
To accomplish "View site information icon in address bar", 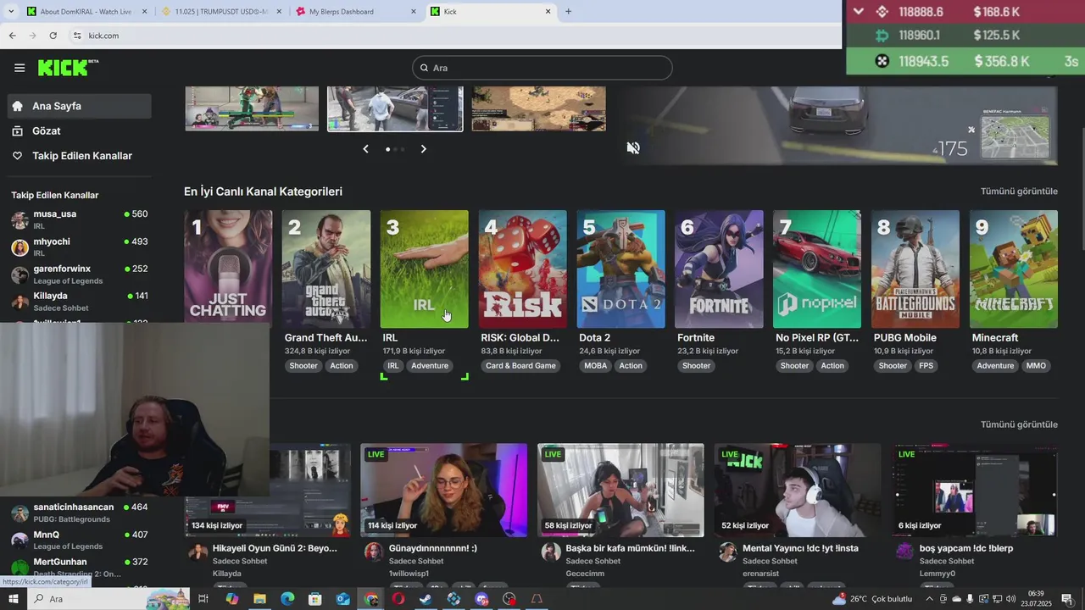I will coord(77,36).
